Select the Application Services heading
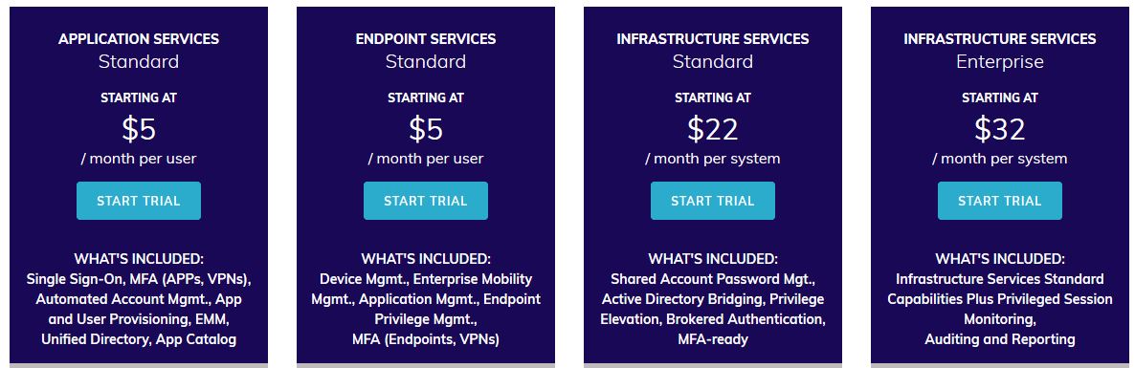This screenshot has height=368, width=1135. (138, 39)
